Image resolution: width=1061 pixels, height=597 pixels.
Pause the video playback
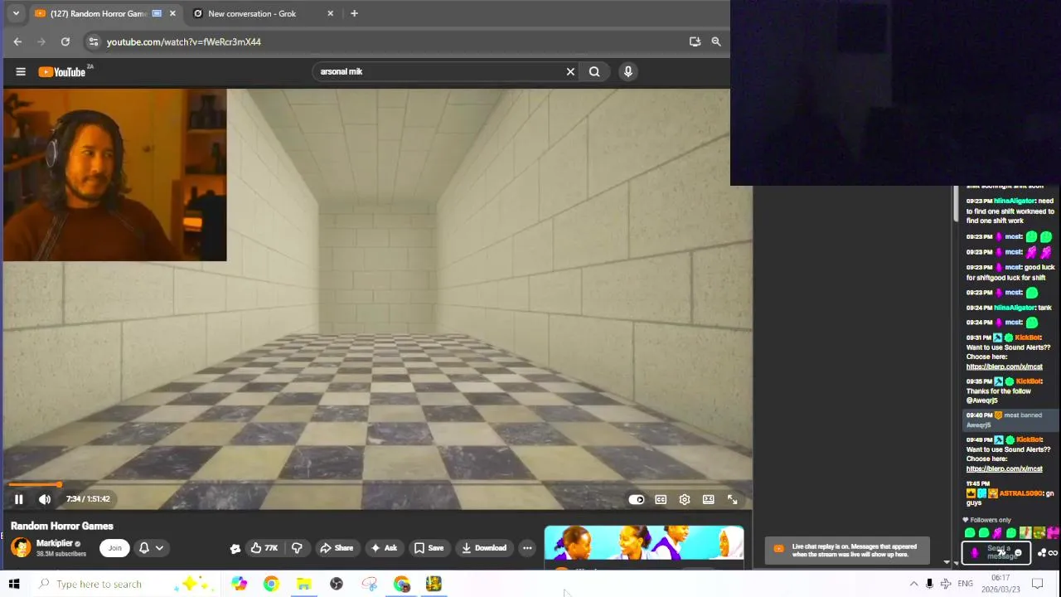[x=18, y=499]
